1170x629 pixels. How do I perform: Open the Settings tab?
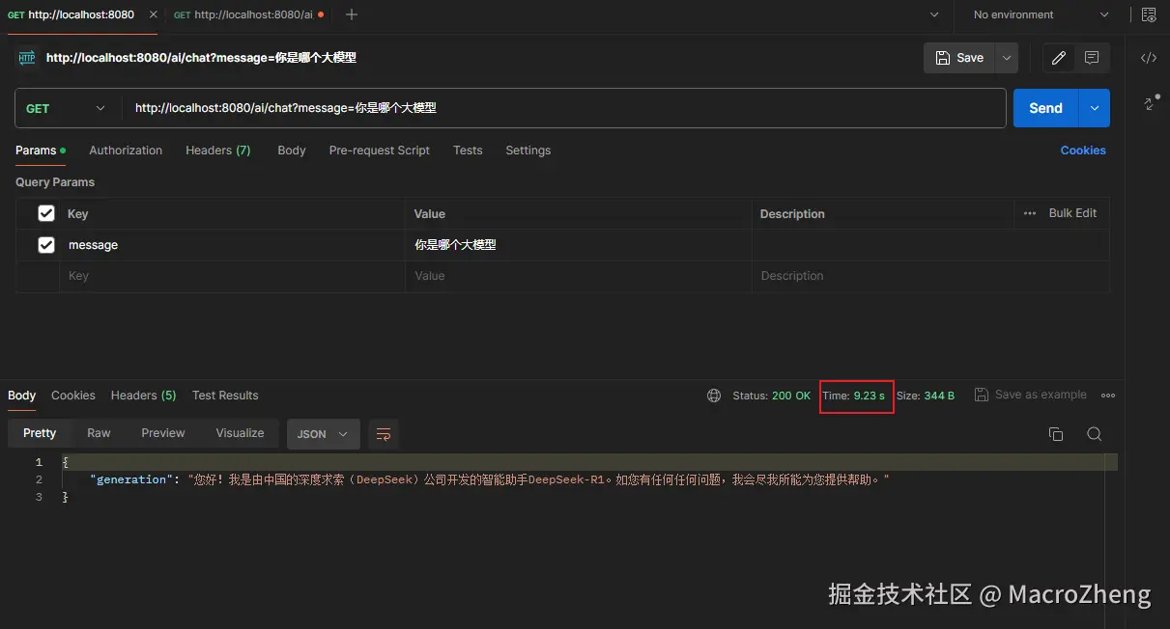528,150
